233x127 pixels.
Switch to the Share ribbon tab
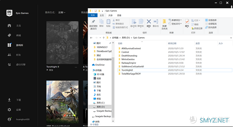[x=110, y=15]
